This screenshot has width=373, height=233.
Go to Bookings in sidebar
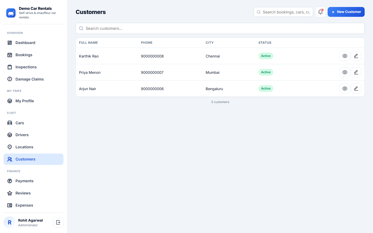pos(33,55)
